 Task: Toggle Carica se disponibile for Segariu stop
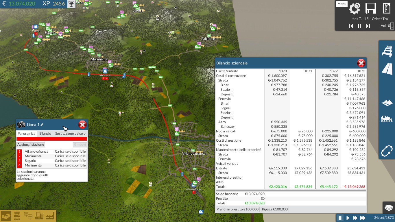[x=70, y=161]
